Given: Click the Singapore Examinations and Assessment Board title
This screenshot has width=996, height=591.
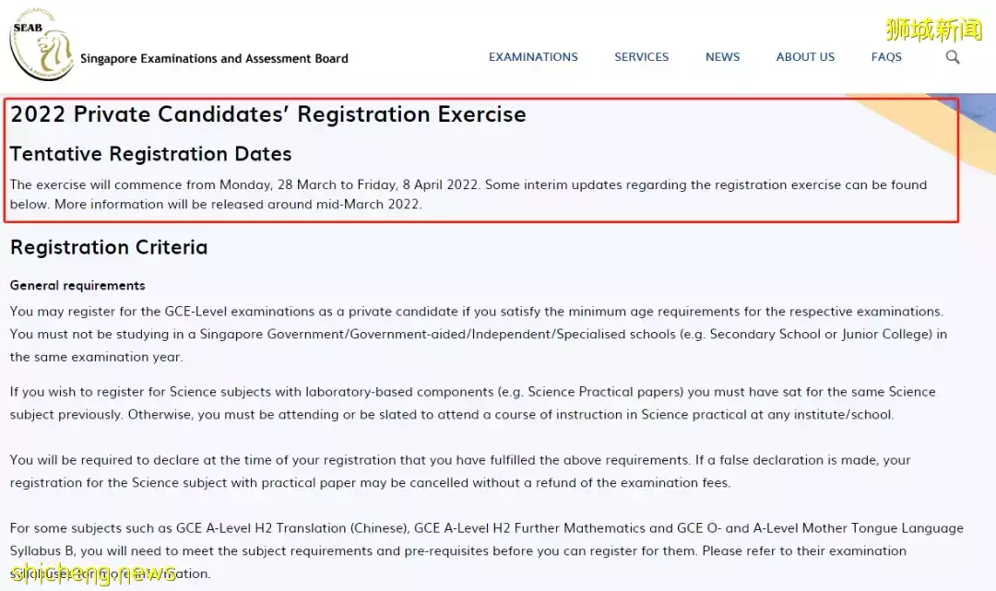Looking at the screenshot, I should [x=214, y=59].
